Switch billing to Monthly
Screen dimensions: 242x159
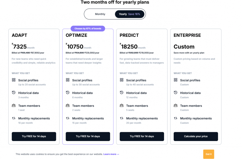[x=100, y=14]
